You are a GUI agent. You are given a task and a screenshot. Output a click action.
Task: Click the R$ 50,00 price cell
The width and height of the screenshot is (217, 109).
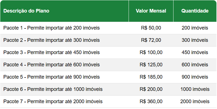pos(151,28)
